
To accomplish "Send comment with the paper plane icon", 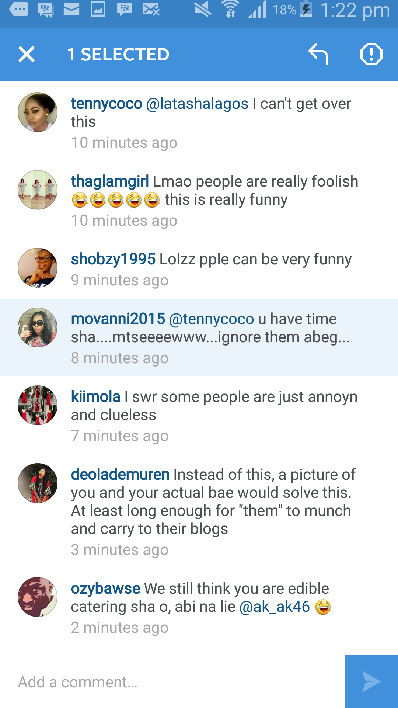I will (371, 681).
